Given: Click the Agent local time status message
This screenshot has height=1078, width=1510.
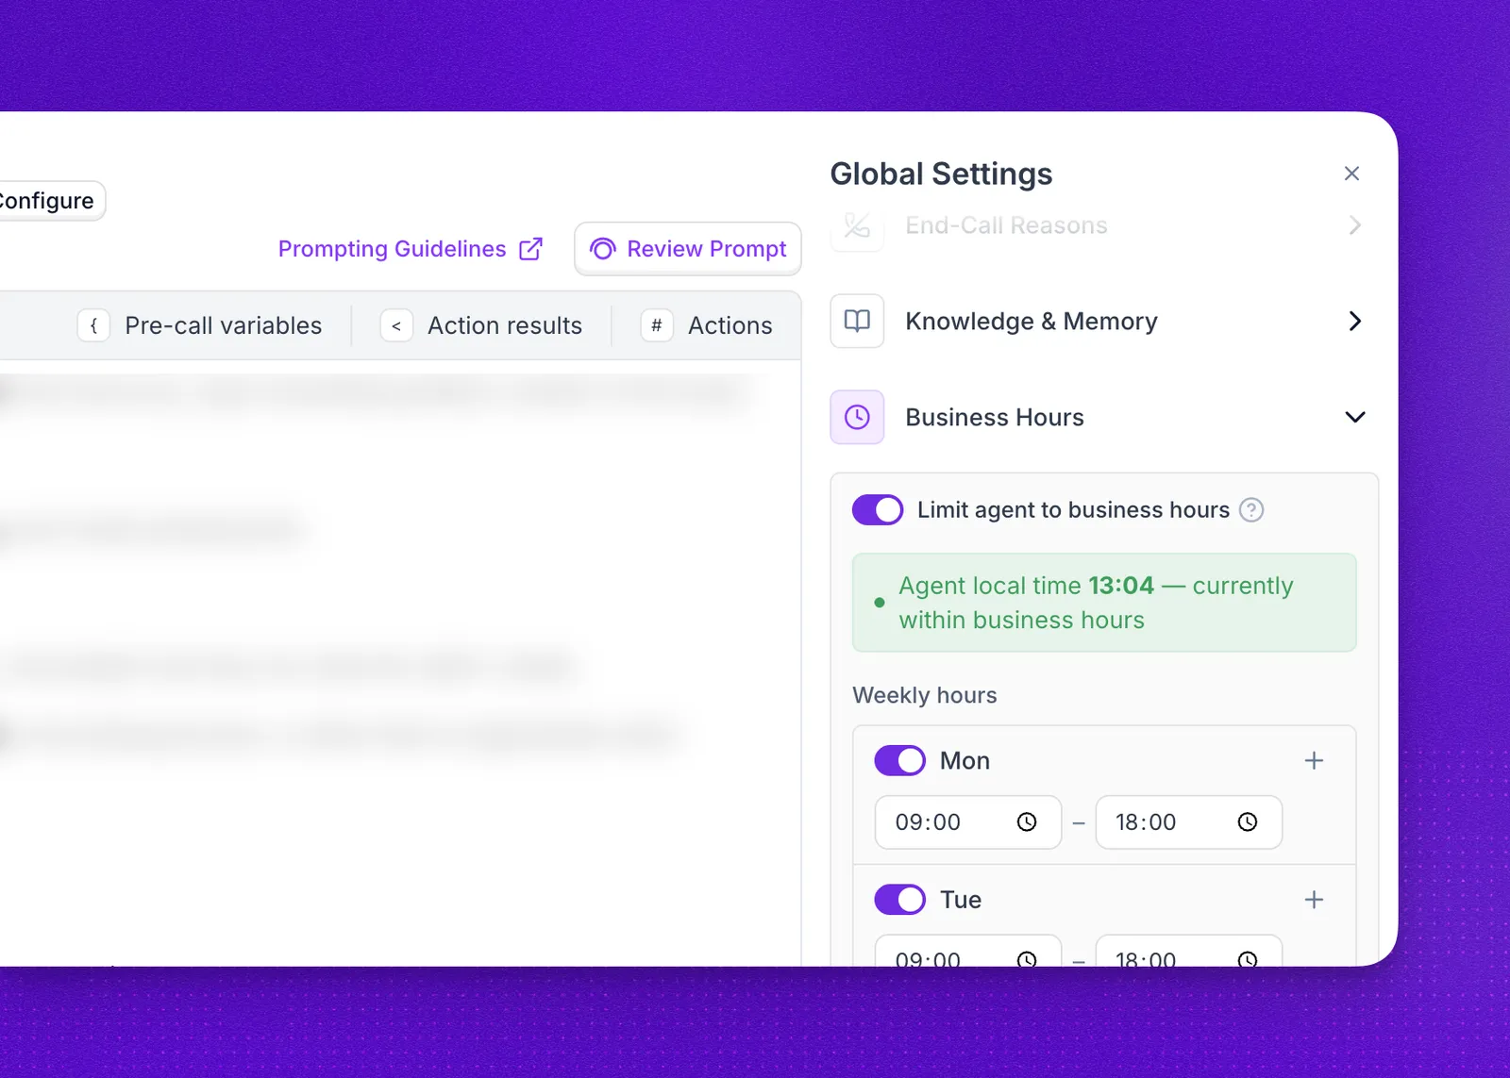Looking at the screenshot, I should (1104, 603).
